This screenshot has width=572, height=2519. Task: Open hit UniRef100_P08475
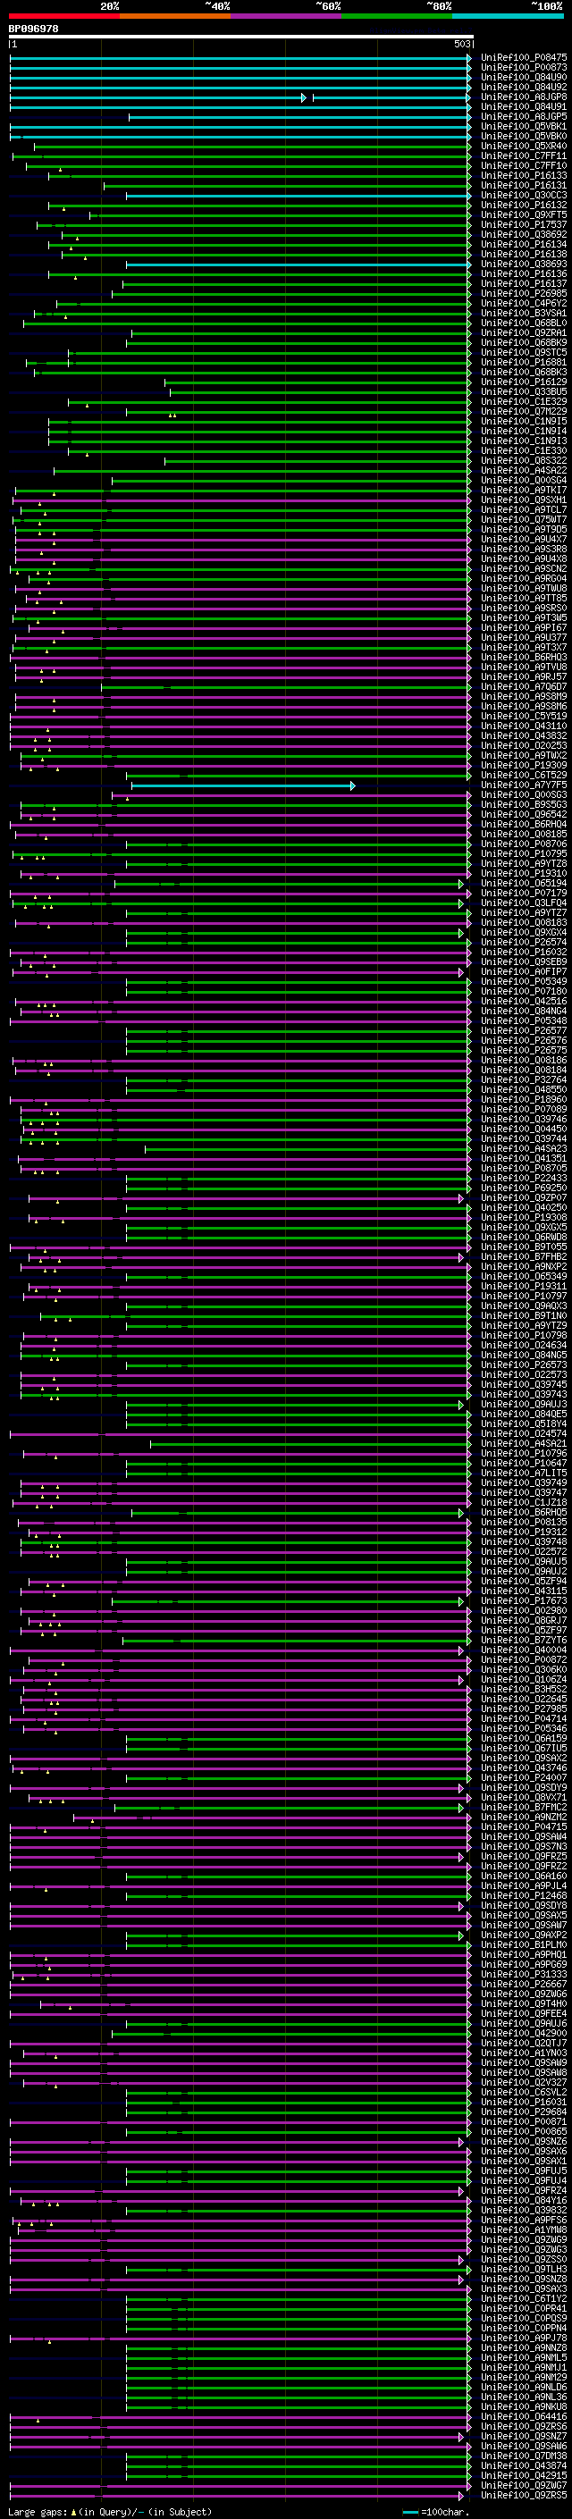point(524,58)
